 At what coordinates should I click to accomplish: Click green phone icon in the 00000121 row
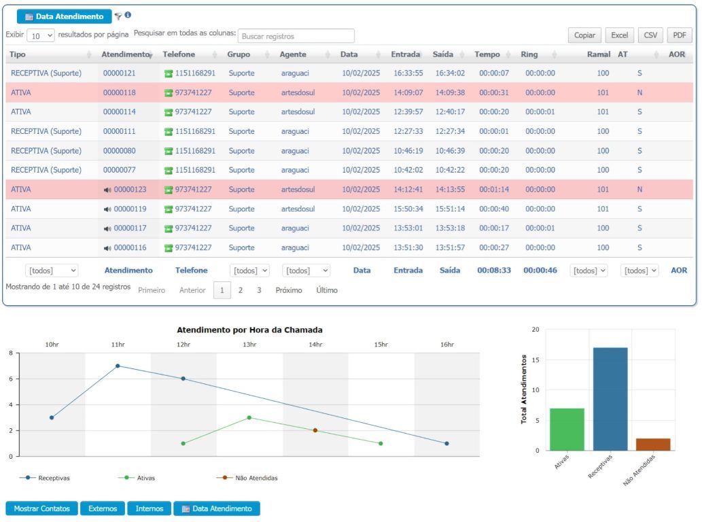click(x=169, y=73)
